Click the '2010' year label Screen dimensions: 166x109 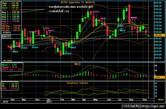[5, 102]
